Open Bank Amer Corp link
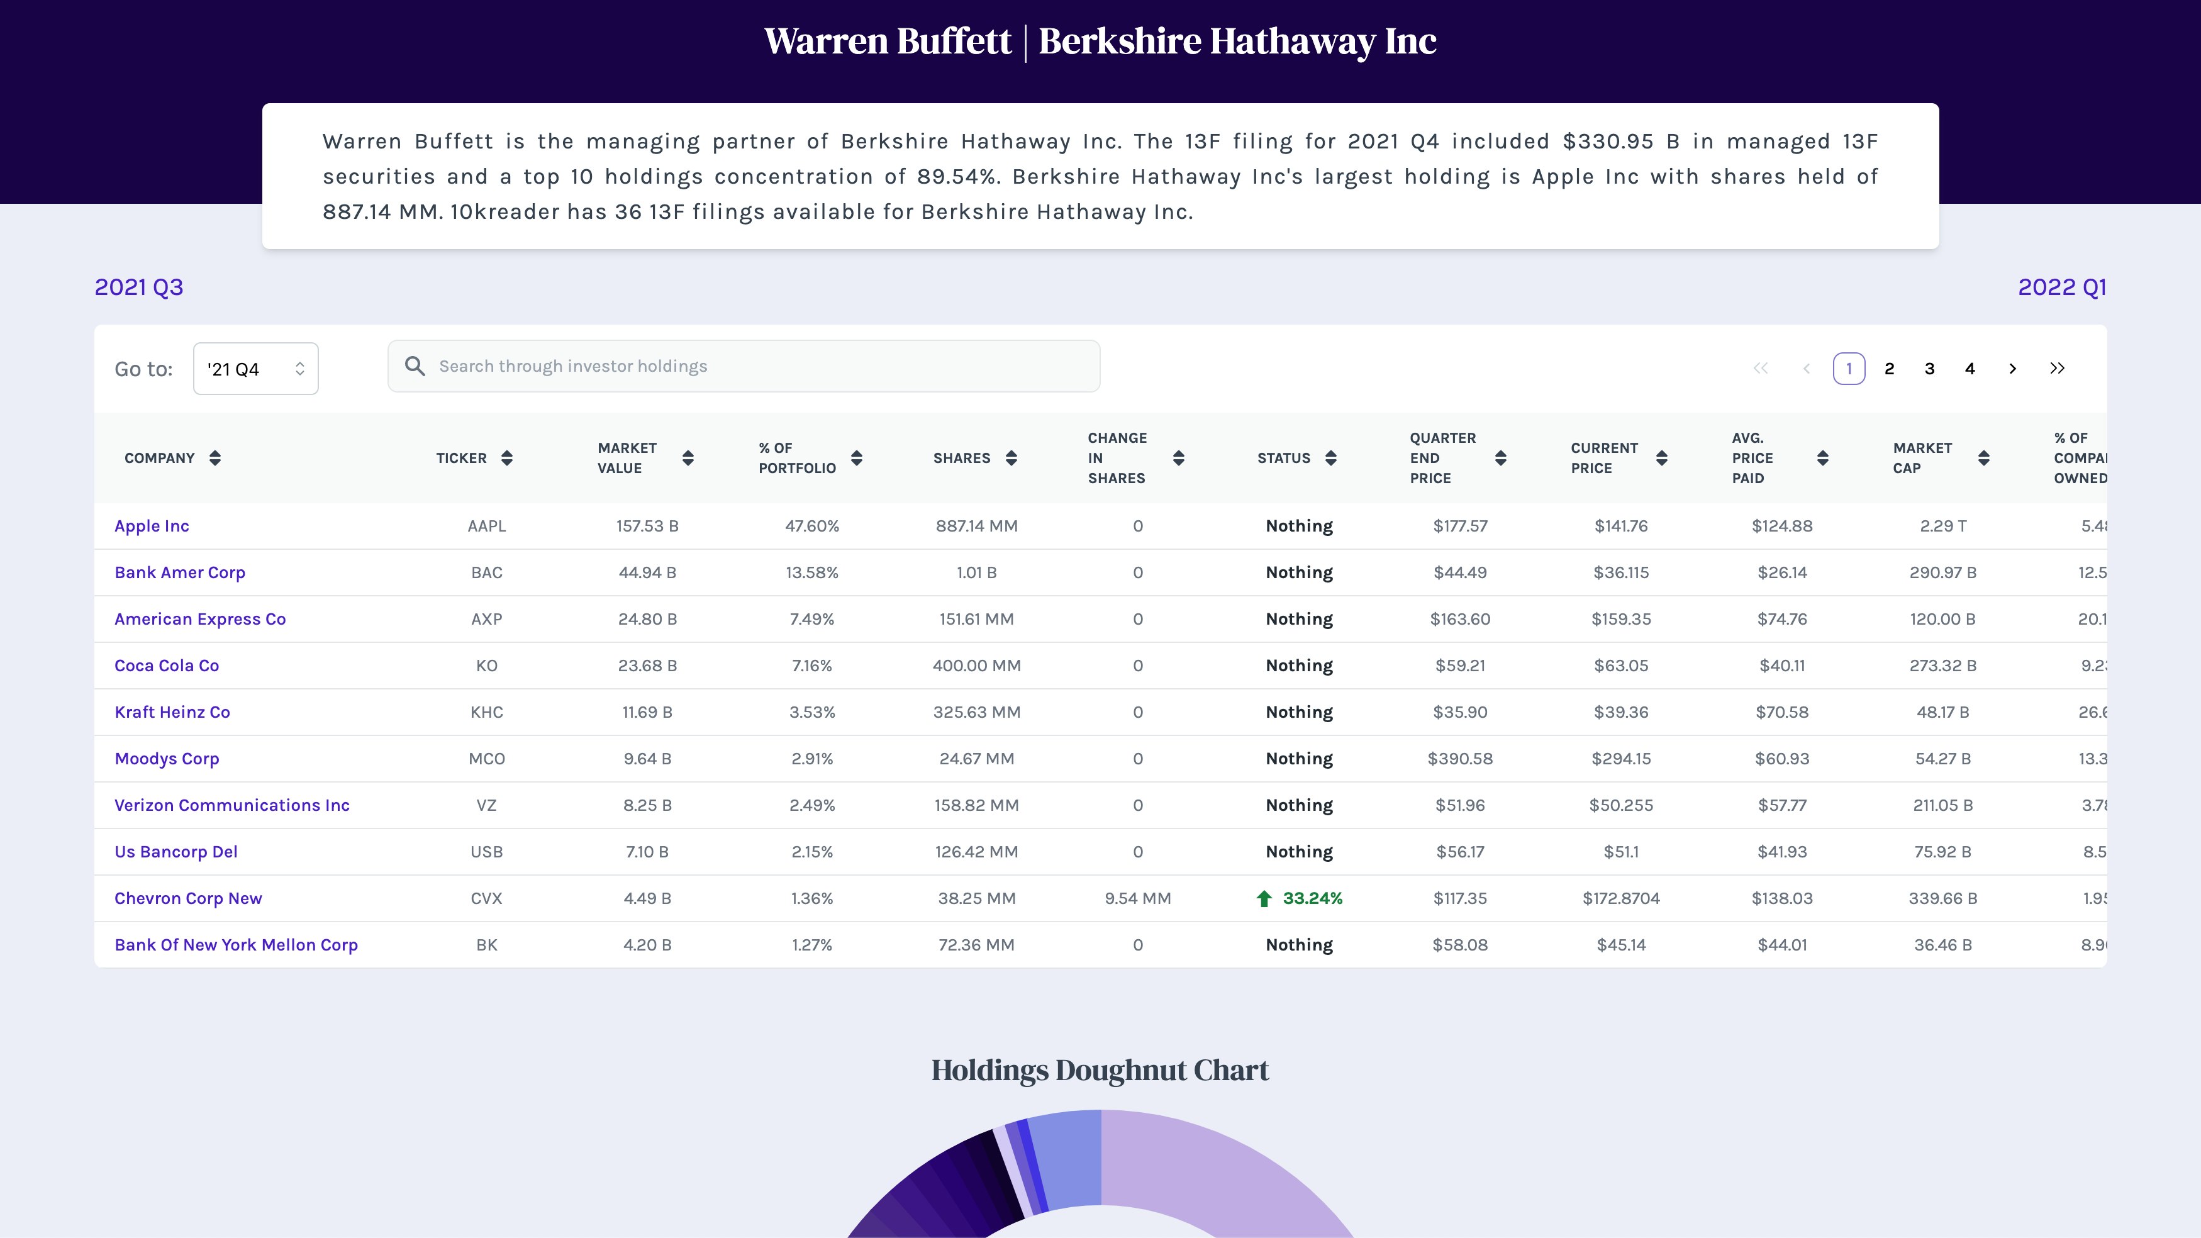 (179, 572)
